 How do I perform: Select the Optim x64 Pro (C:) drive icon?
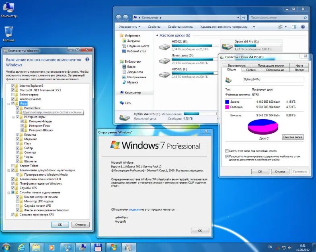point(227,47)
